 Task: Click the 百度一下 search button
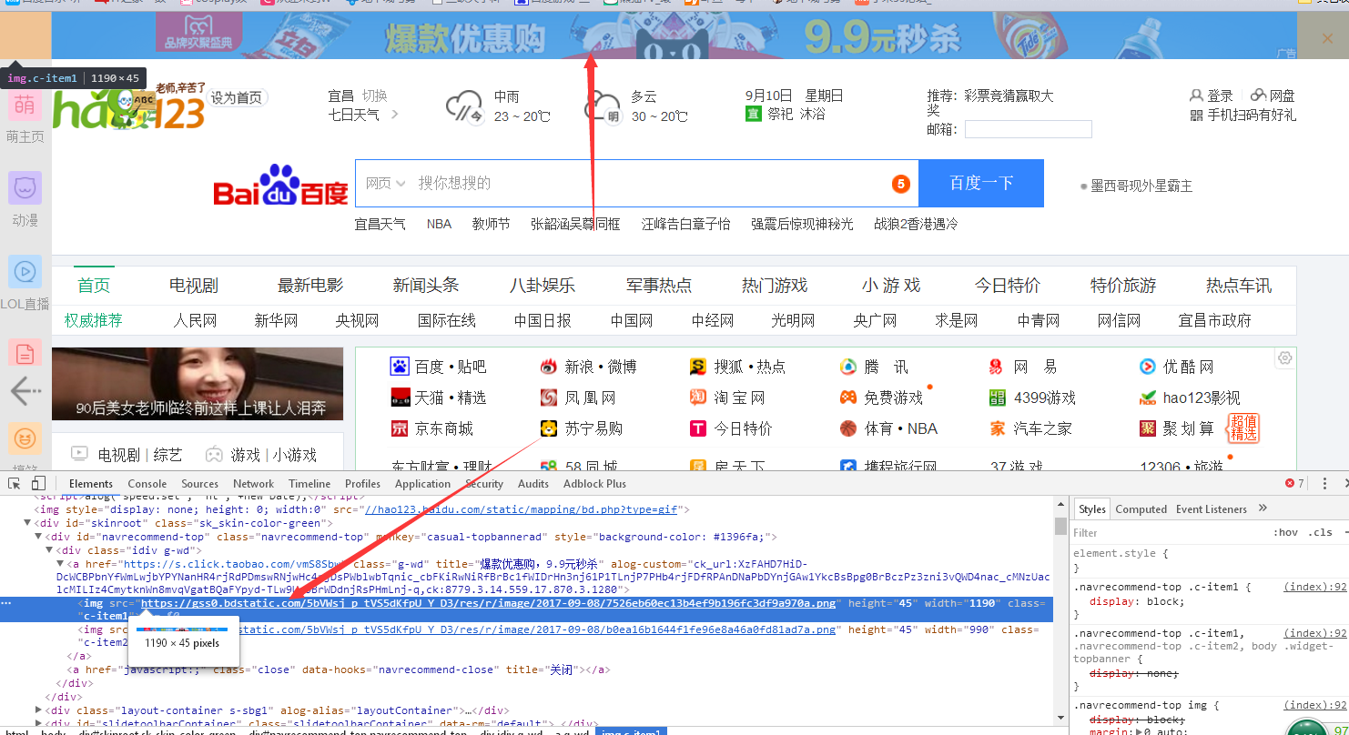tap(981, 183)
